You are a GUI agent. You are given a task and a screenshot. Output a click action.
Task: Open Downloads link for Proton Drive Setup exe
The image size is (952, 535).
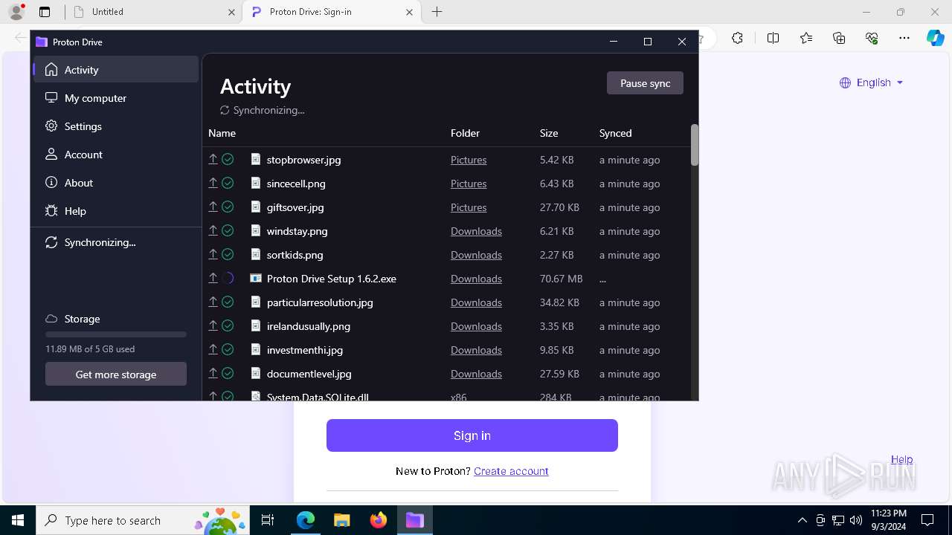476,279
